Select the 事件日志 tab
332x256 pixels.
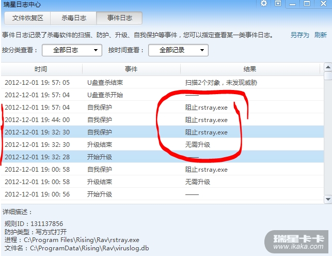pos(119,18)
